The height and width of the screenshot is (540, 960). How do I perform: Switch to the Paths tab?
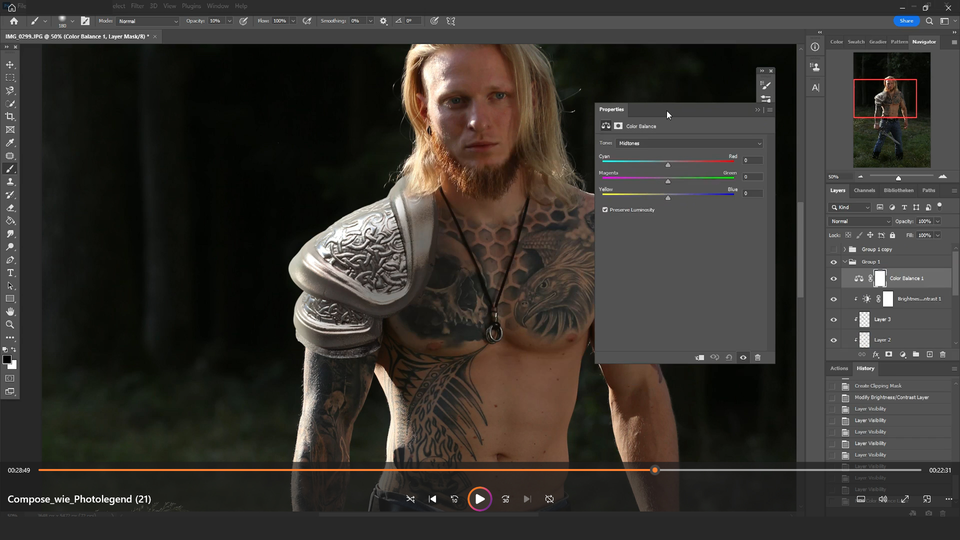point(928,190)
